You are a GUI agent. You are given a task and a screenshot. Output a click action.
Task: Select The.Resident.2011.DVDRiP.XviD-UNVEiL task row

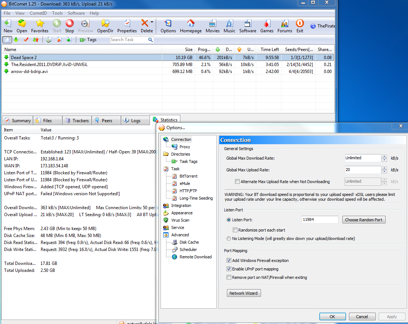click(168, 64)
